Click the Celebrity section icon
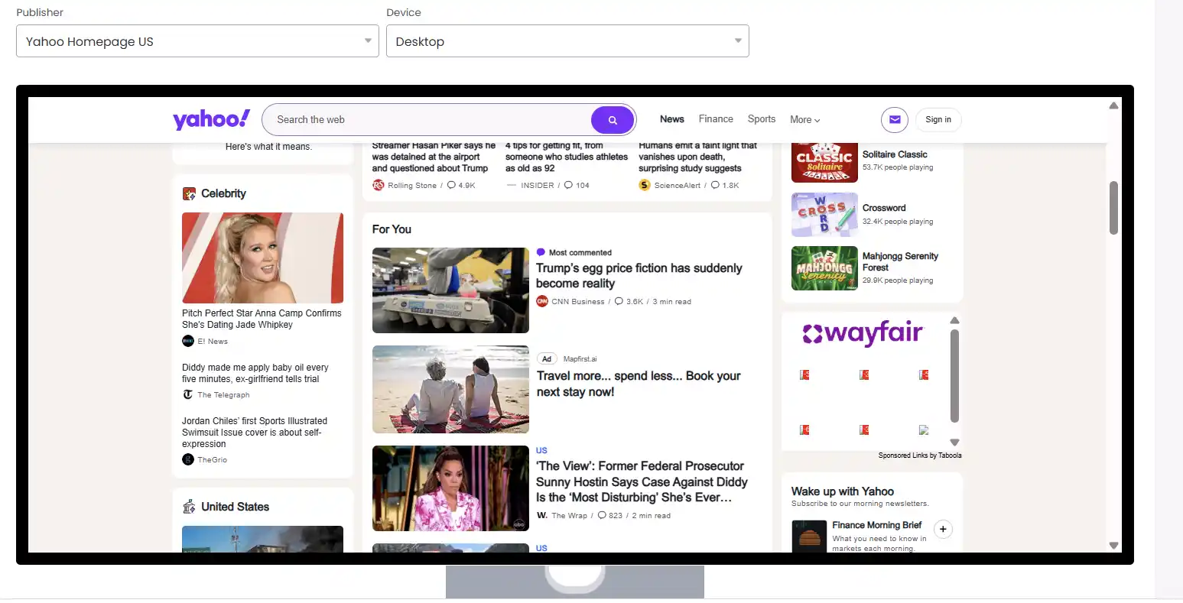This screenshot has height=603, width=1183. (189, 193)
